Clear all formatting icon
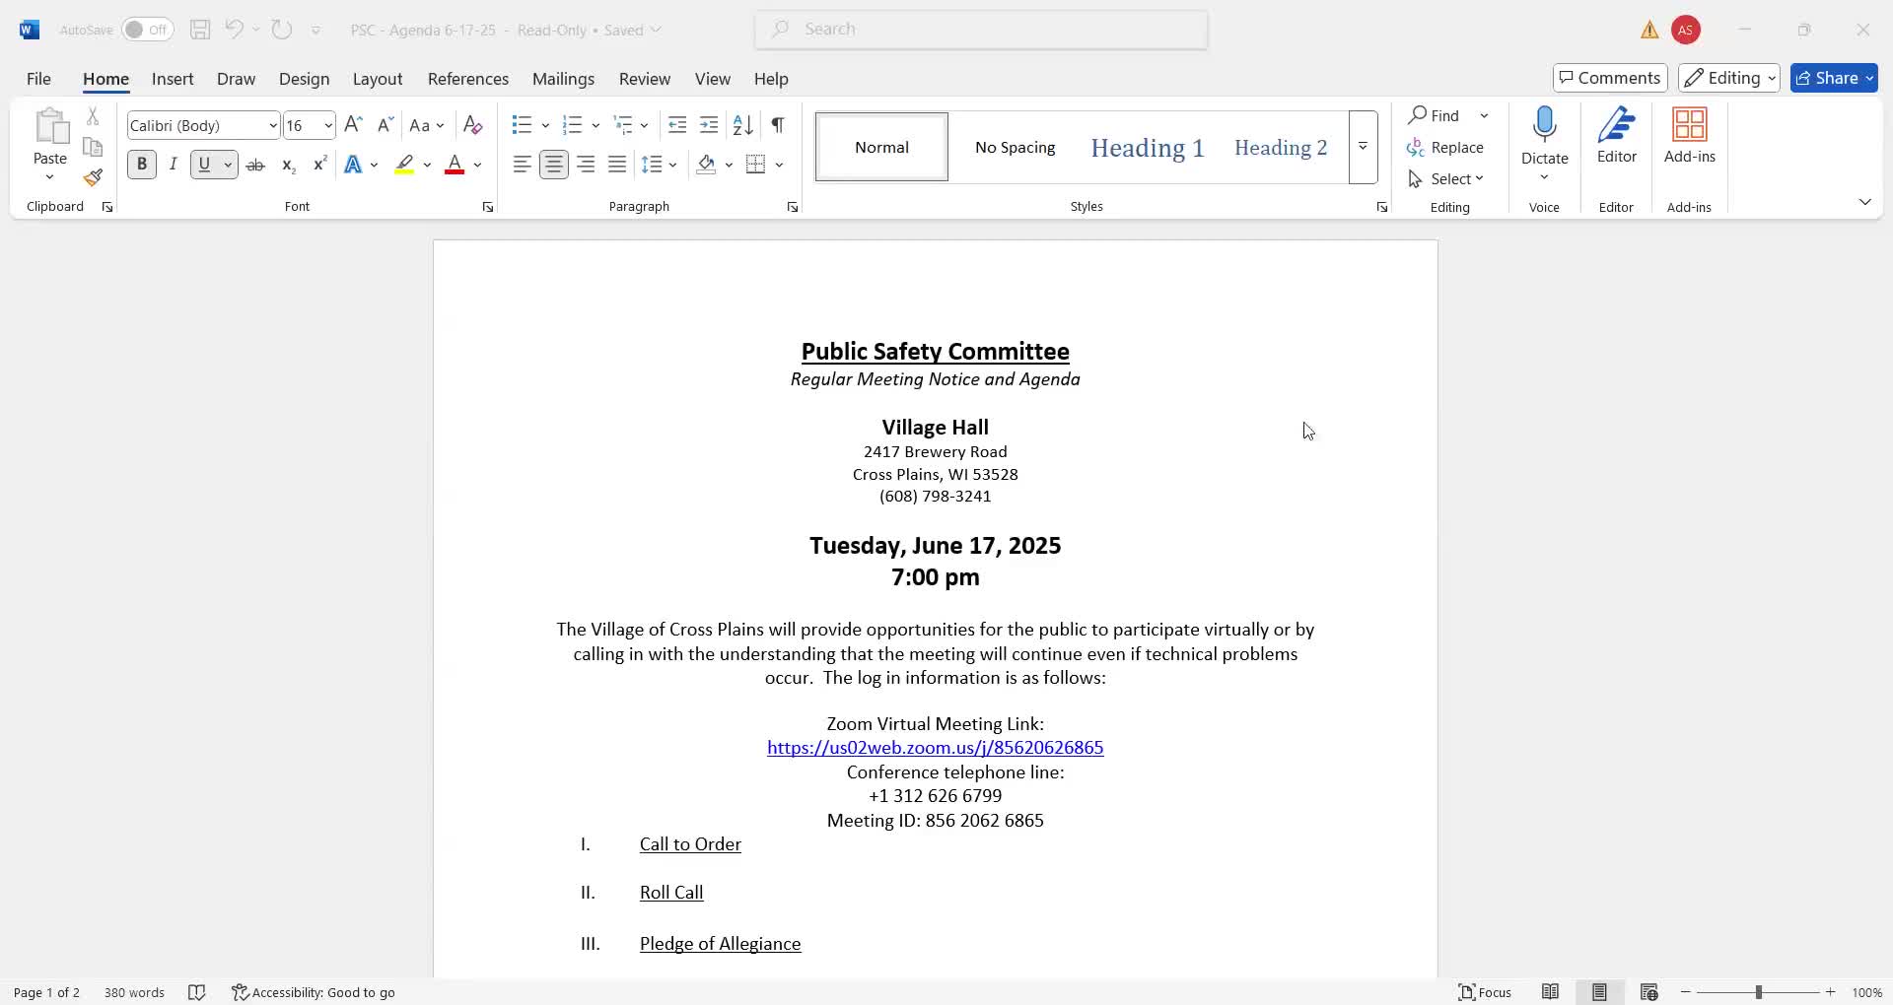Viewport: 1893px width, 1005px height. coord(473,125)
